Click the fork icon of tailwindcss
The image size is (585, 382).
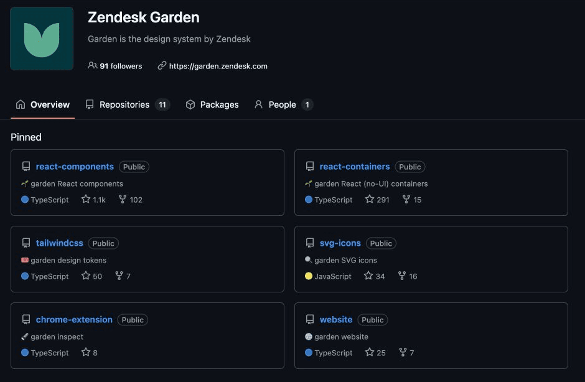[119, 276]
